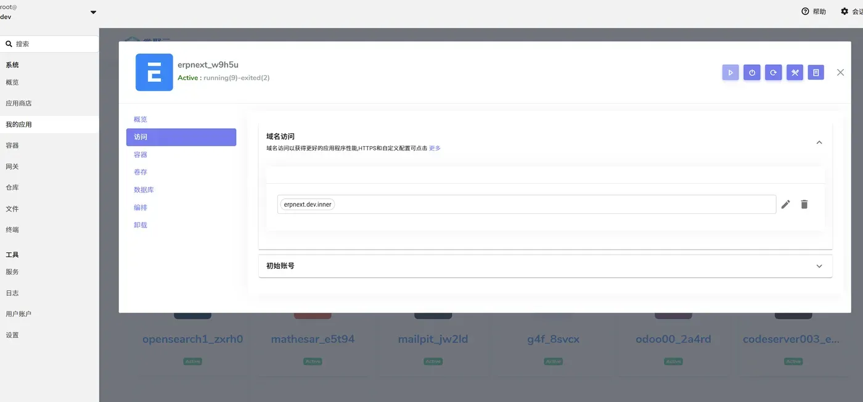Open the root@dev account dropdown
The width and height of the screenshot is (863, 402).
[92, 12]
